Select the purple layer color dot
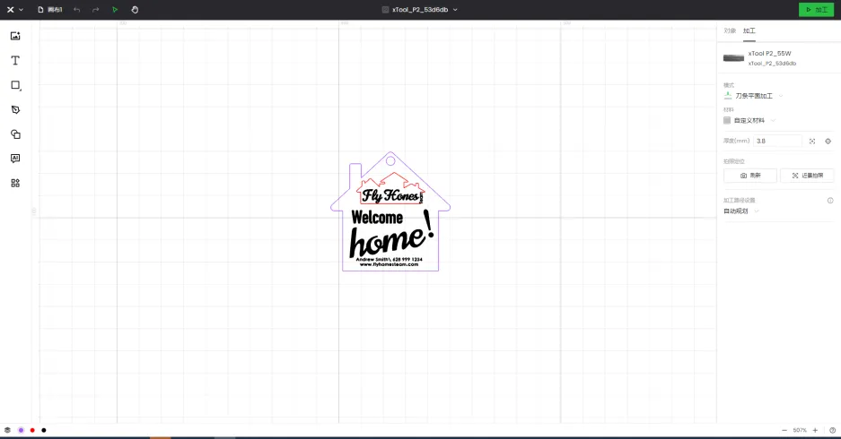Screen dimensions: 841x439 [21, 430]
